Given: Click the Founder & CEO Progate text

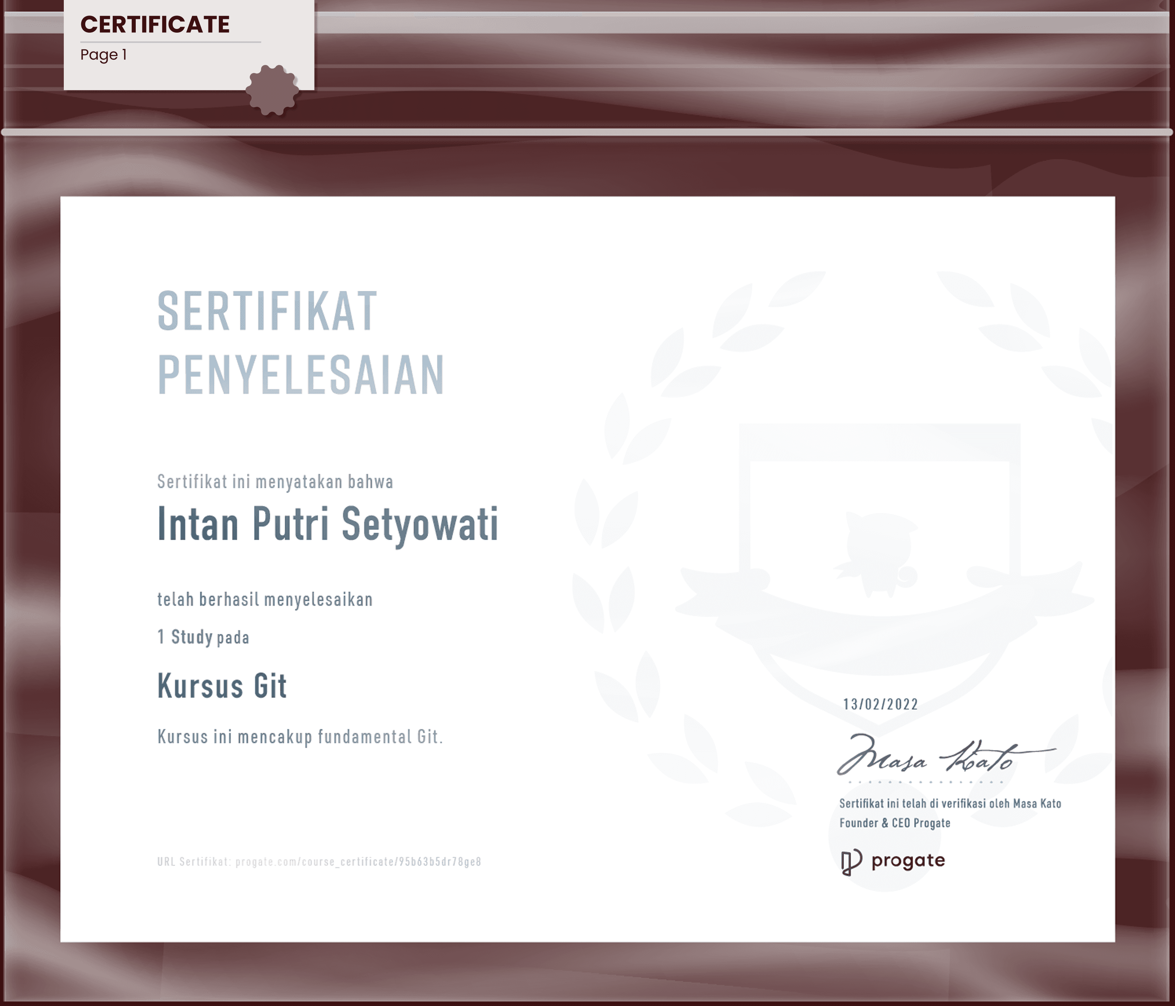Looking at the screenshot, I should click(x=894, y=823).
